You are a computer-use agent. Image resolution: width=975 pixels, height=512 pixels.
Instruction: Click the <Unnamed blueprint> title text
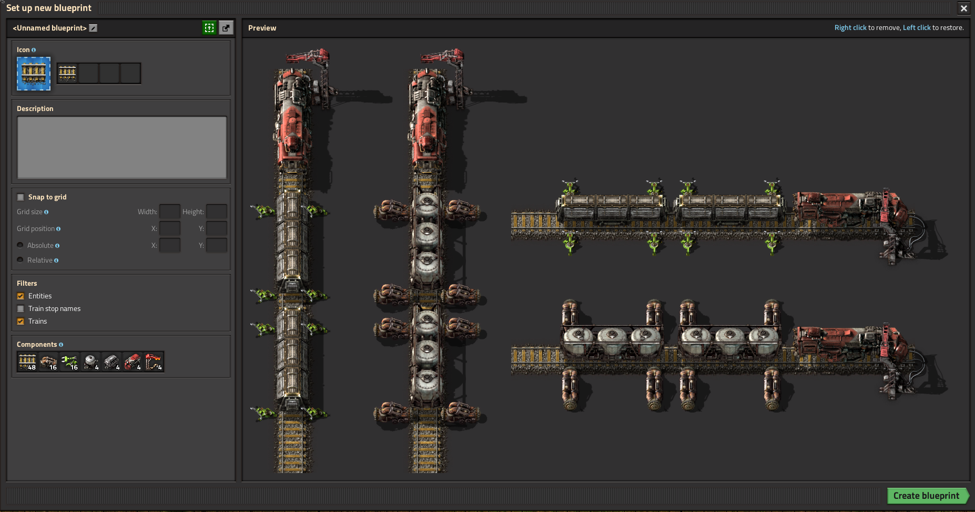[x=49, y=28]
